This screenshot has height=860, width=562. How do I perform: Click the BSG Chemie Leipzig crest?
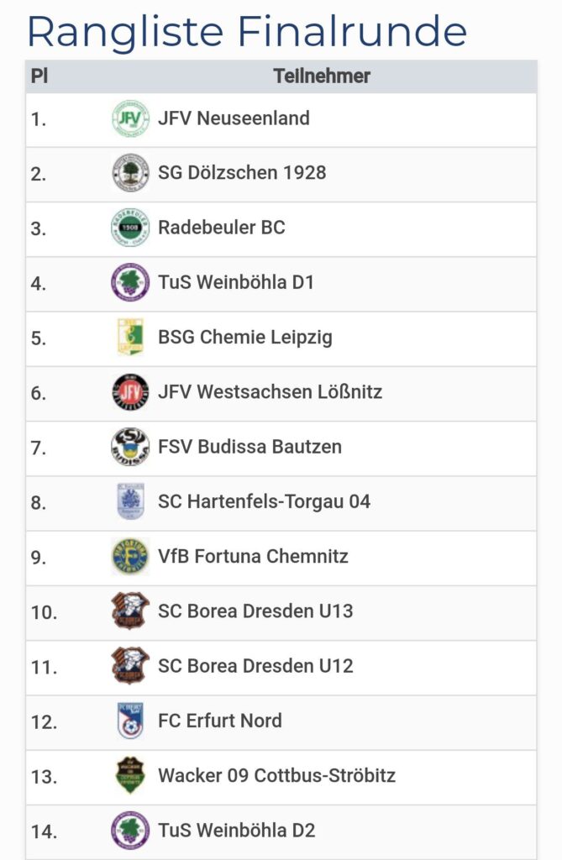[130, 338]
